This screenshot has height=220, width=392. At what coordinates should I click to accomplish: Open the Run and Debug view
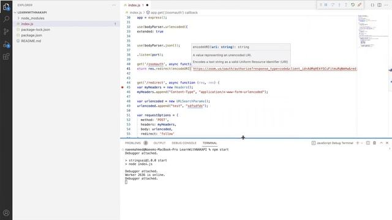pos(6,44)
